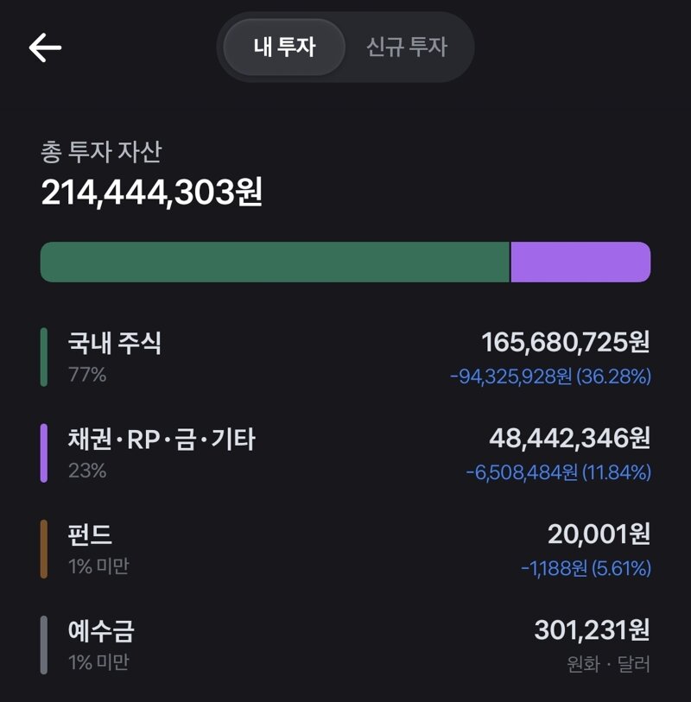This screenshot has width=691, height=702.
Task: Tap the back arrow icon
Action: click(45, 47)
